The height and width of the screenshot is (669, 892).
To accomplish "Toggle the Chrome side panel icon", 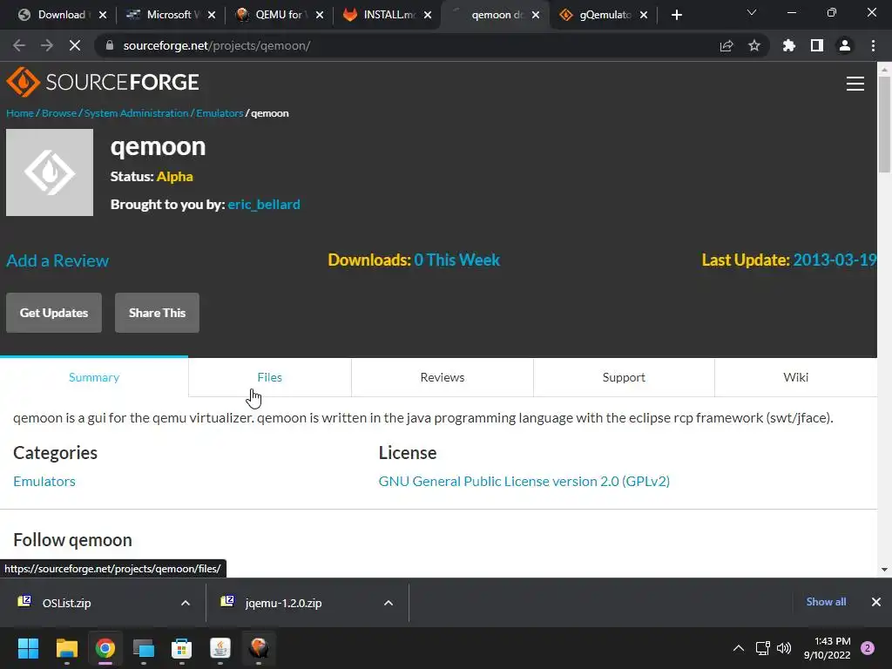I will 817,45.
